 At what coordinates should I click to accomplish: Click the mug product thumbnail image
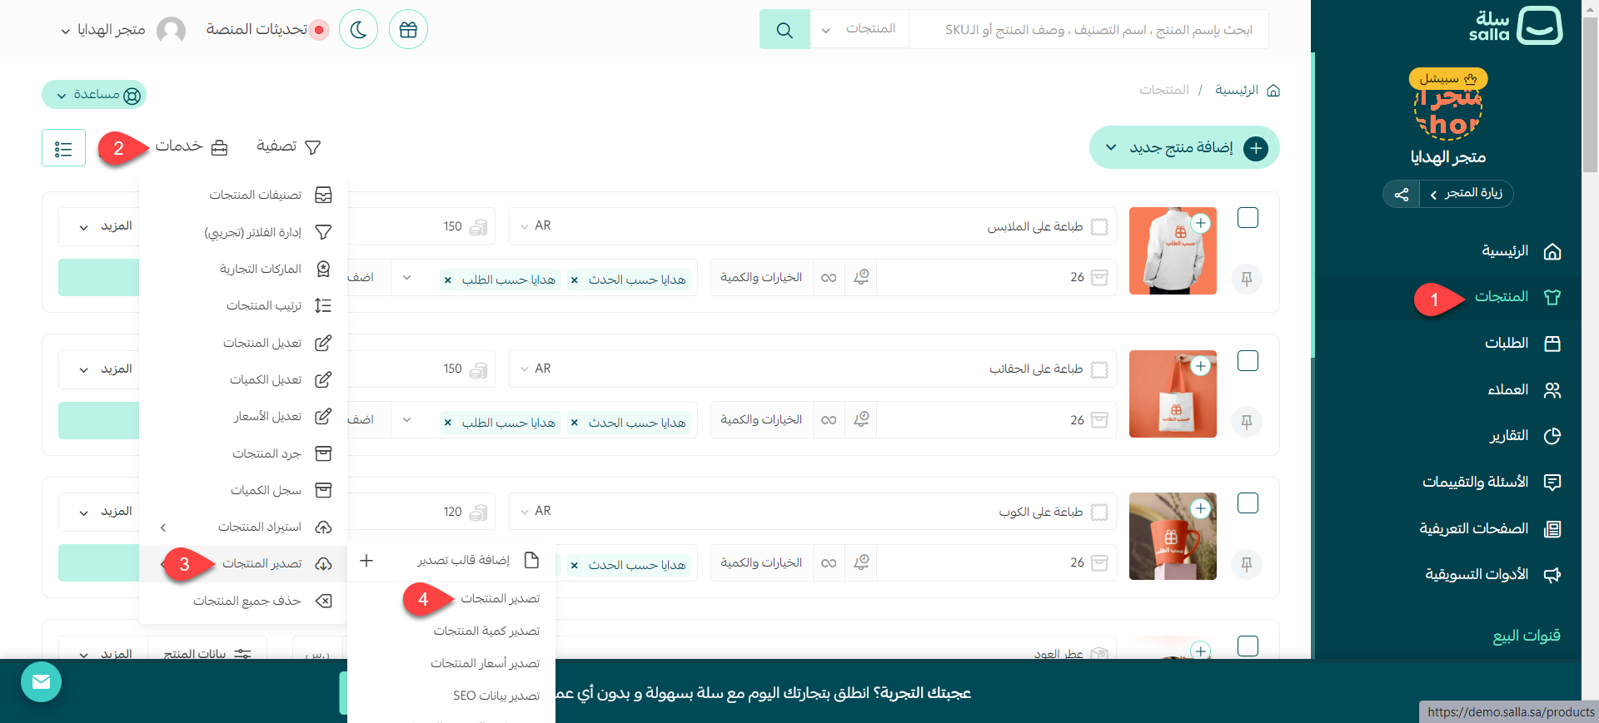(1173, 537)
